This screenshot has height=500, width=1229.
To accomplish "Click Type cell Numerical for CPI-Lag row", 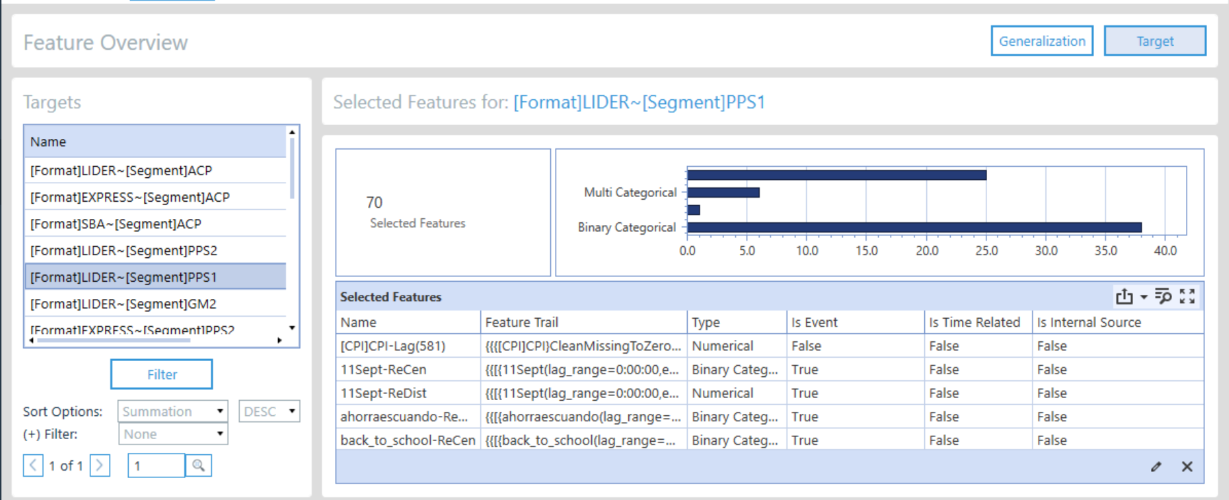I will [x=736, y=346].
